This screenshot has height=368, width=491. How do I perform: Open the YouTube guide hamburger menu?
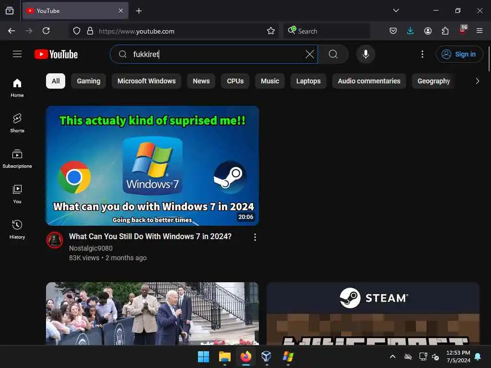[17, 54]
